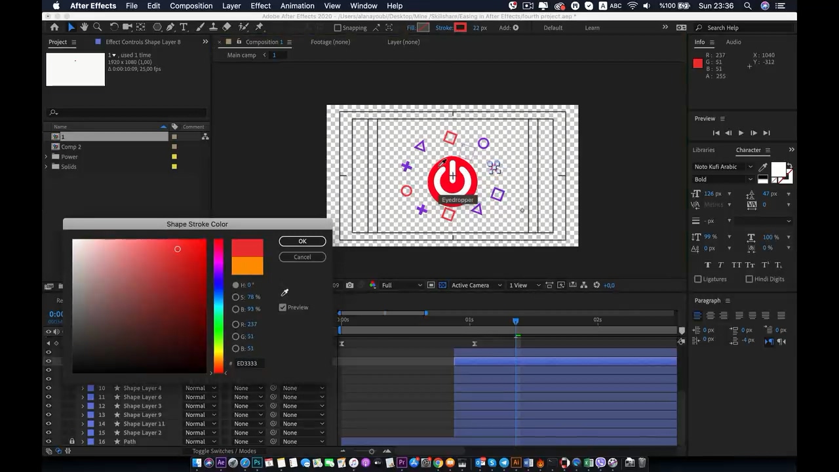Screen dimensions: 839x472
Task: Hide Shape Layer 4 visibility eye
Action: coord(48,388)
